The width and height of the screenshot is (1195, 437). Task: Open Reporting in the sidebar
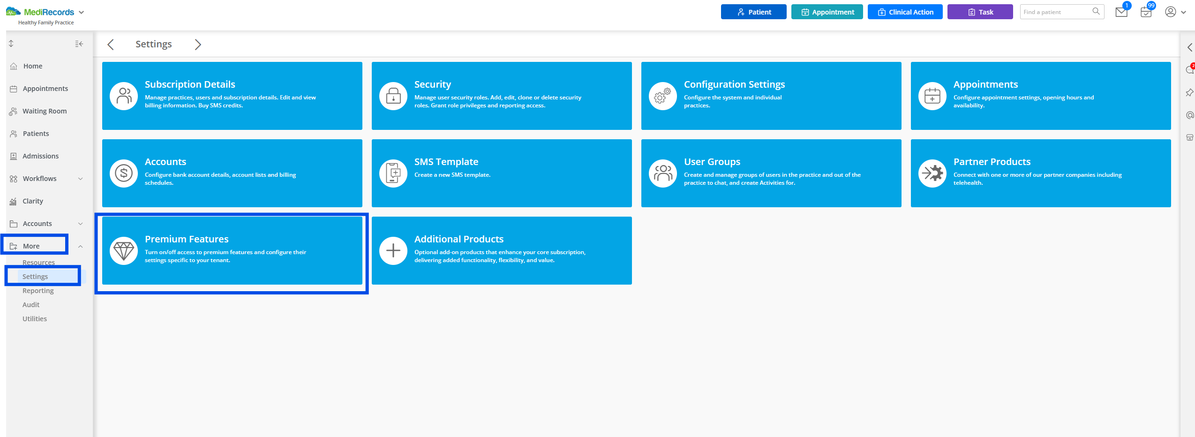[x=38, y=291]
